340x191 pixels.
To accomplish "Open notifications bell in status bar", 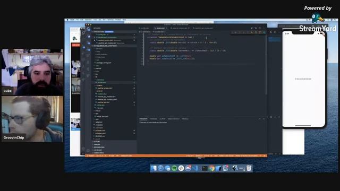I will (265, 155).
